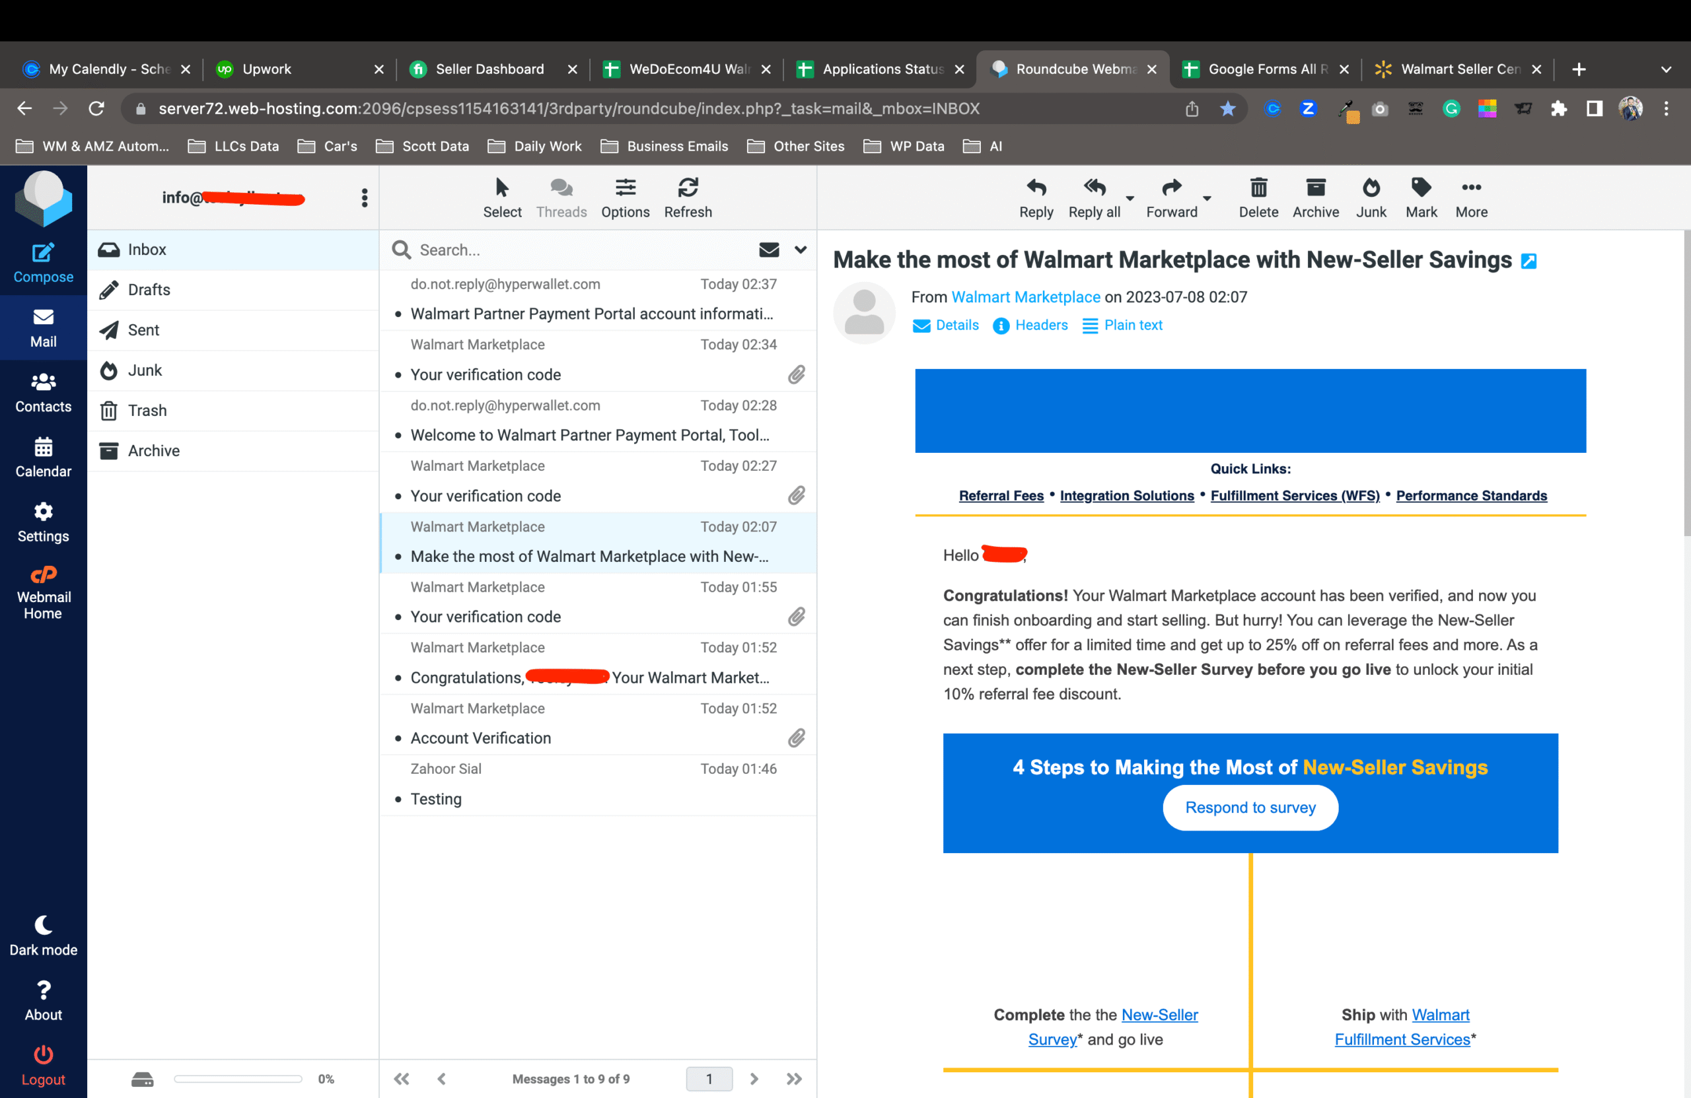
Task: Click the Forward arrow icon
Action: (x=1171, y=188)
